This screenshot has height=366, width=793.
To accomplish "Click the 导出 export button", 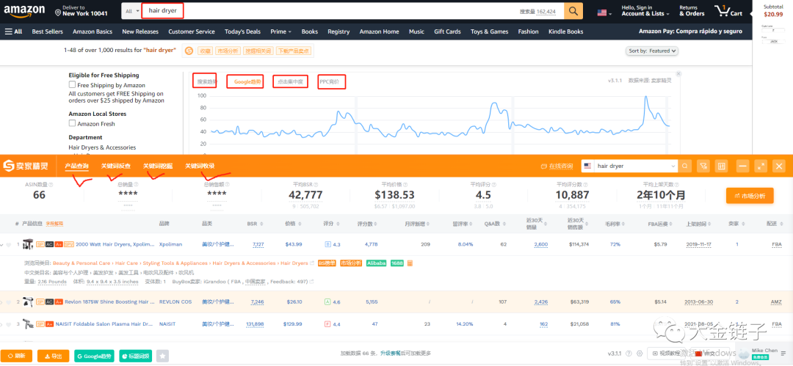I will [x=54, y=356].
